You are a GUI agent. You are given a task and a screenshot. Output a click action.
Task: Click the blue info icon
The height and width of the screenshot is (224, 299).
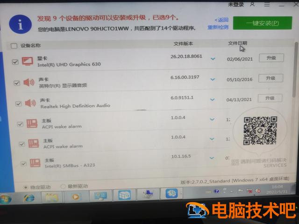point(20,24)
